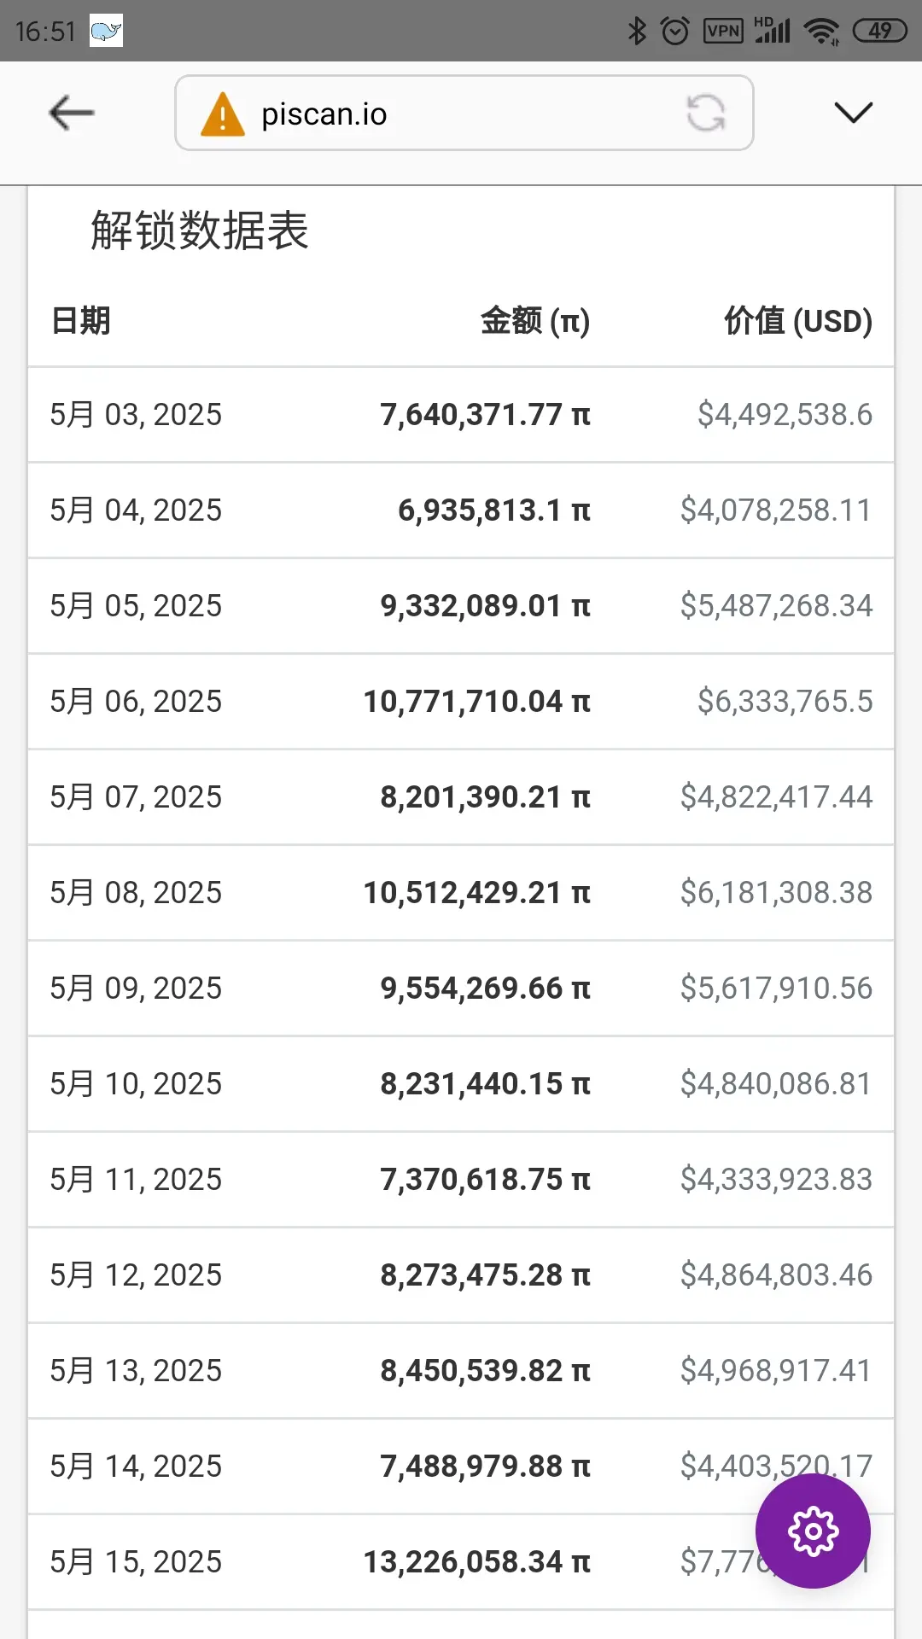The width and height of the screenshot is (922, 1639).
Task: Open the purple gear settings button
Action: click(x=813, y=1531)
